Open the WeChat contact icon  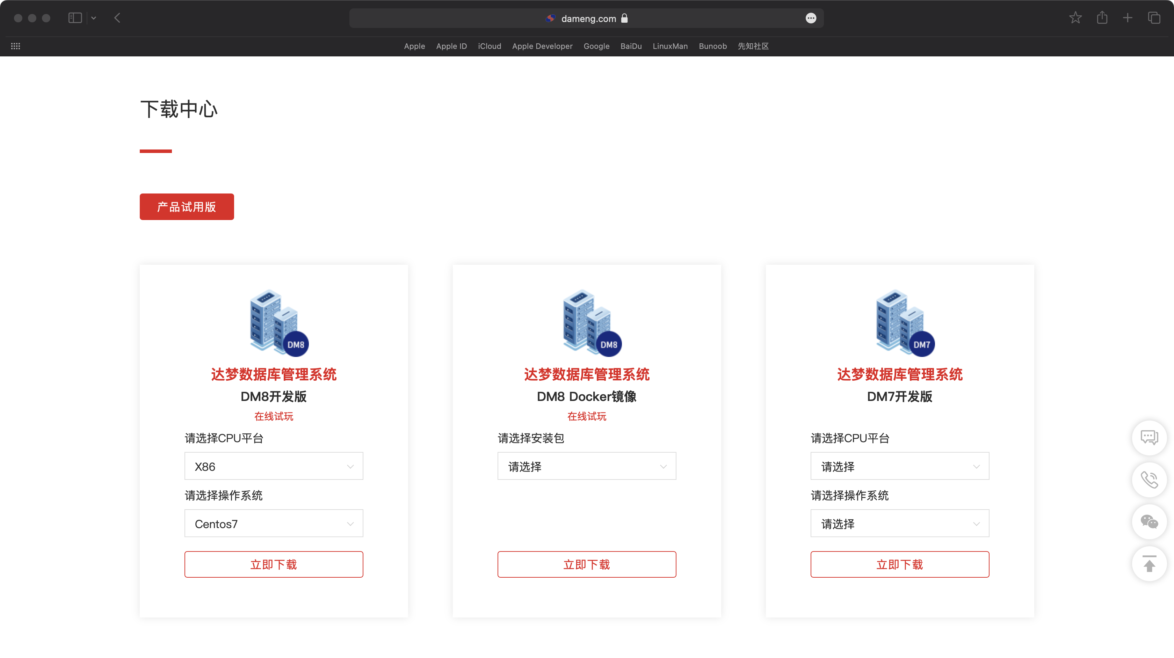click(x=1150, y=522)
